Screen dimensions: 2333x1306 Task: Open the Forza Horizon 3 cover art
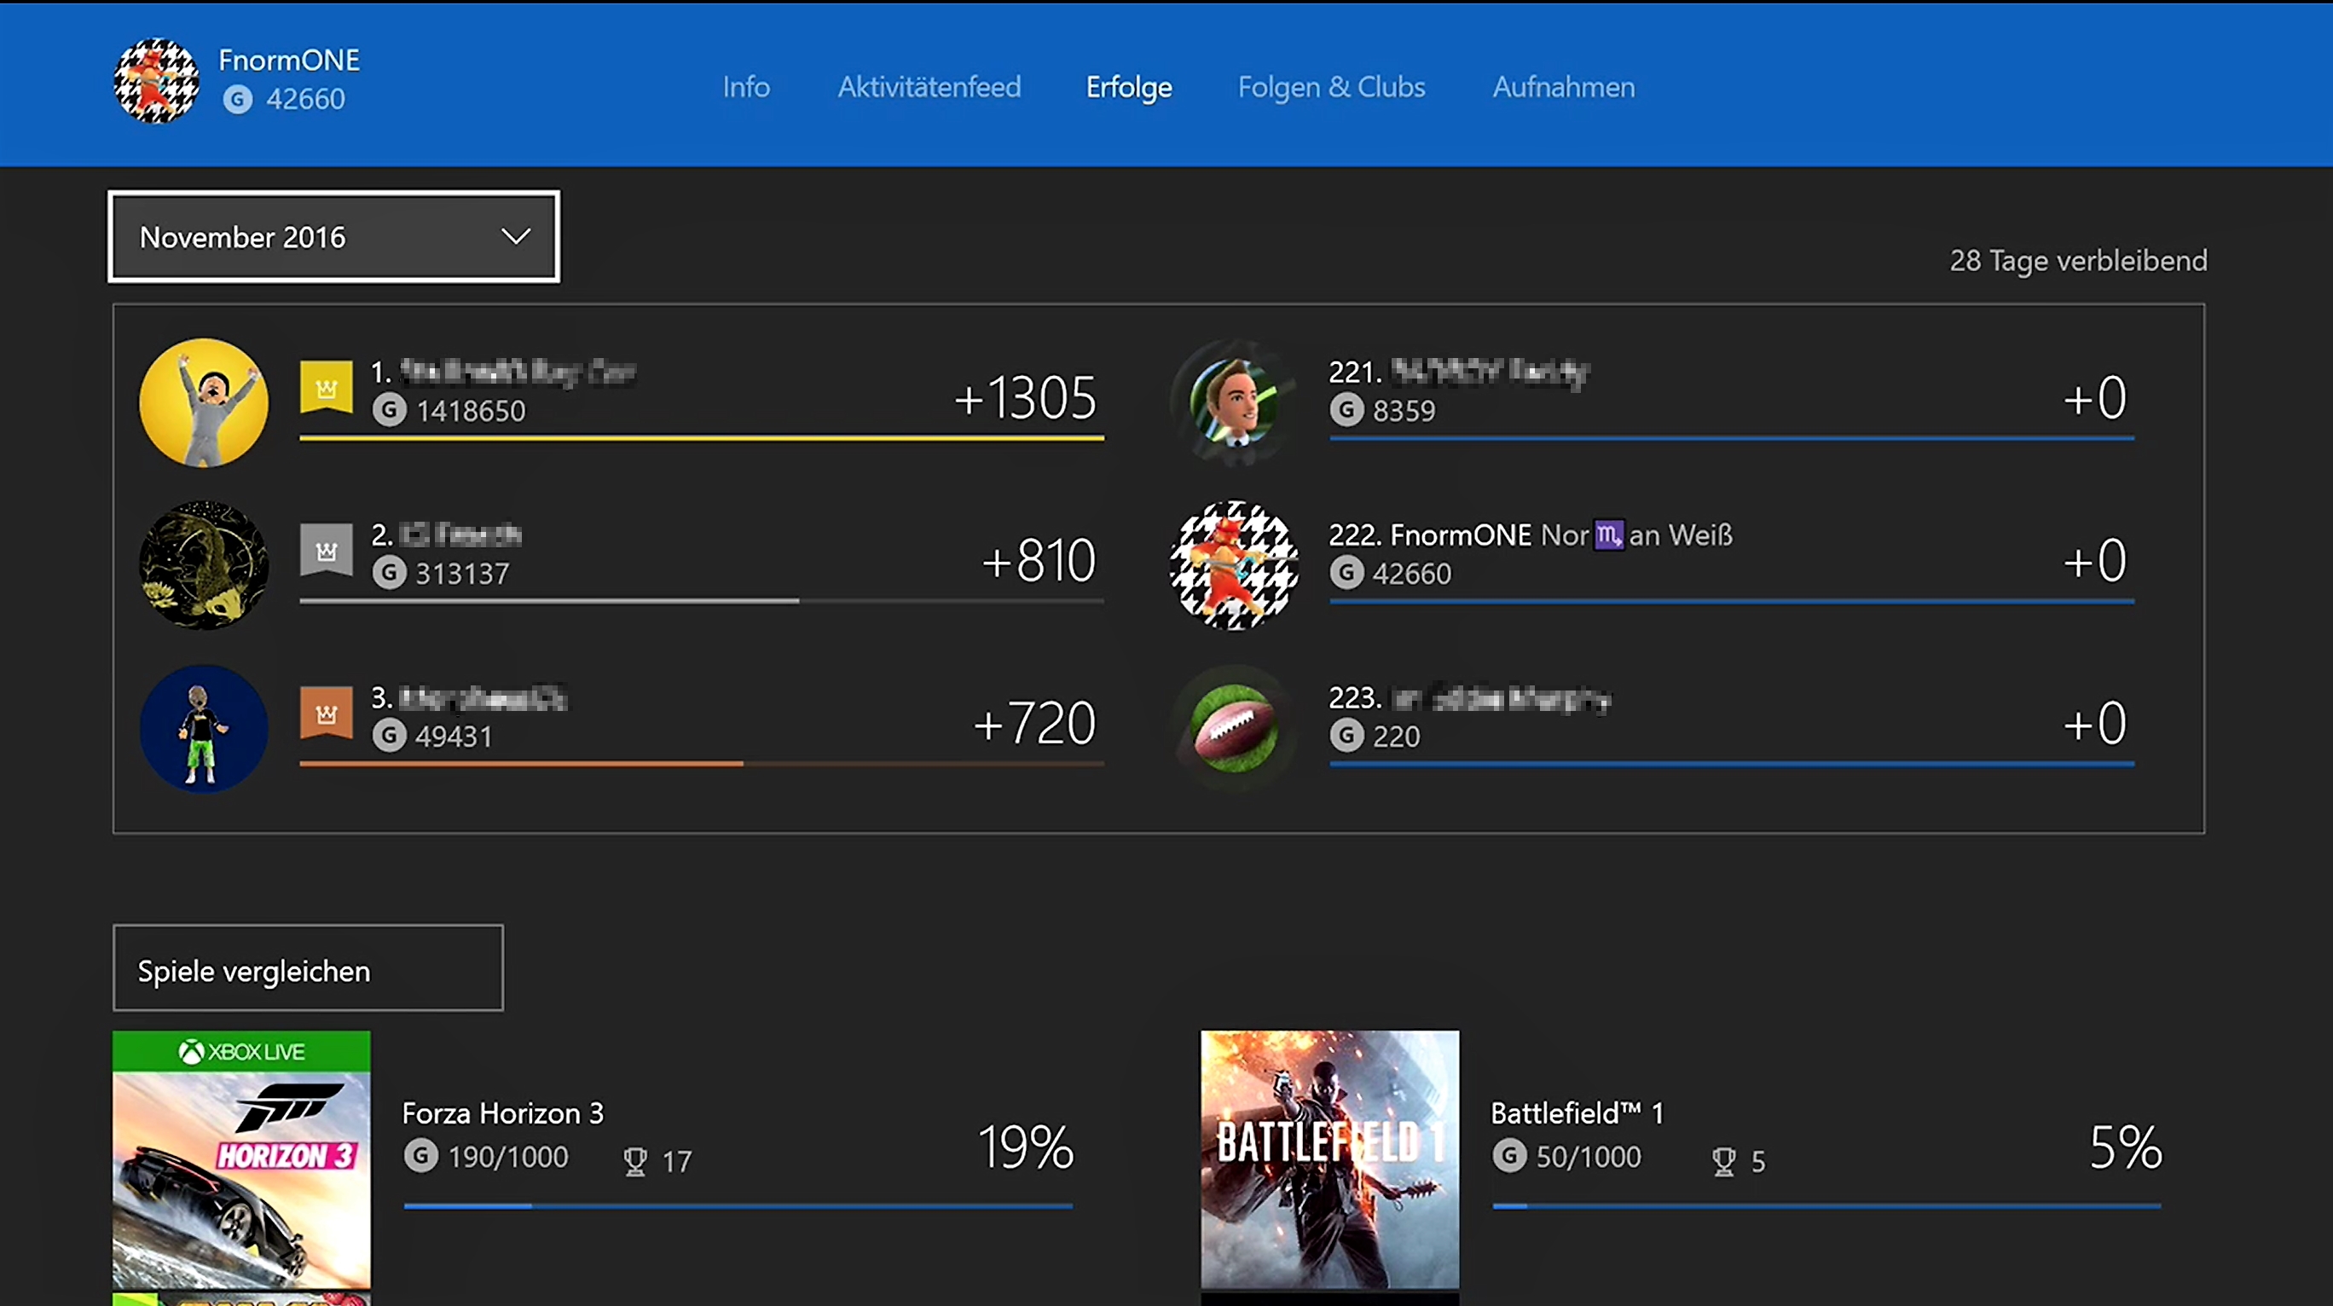point(242,1160)
